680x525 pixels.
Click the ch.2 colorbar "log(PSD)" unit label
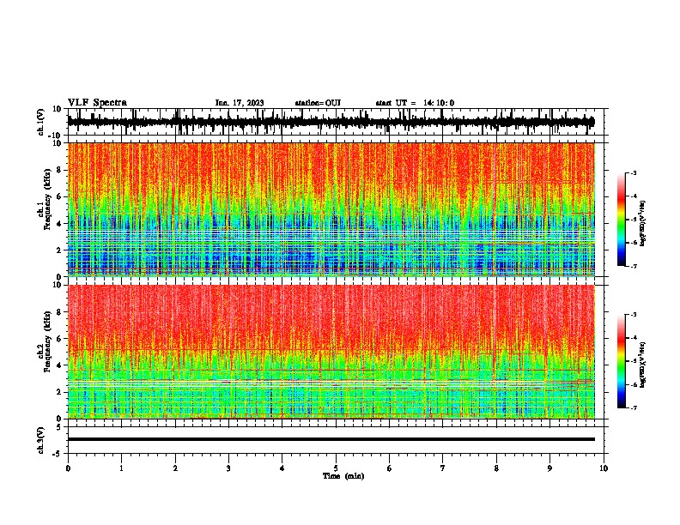pos(642,365)
